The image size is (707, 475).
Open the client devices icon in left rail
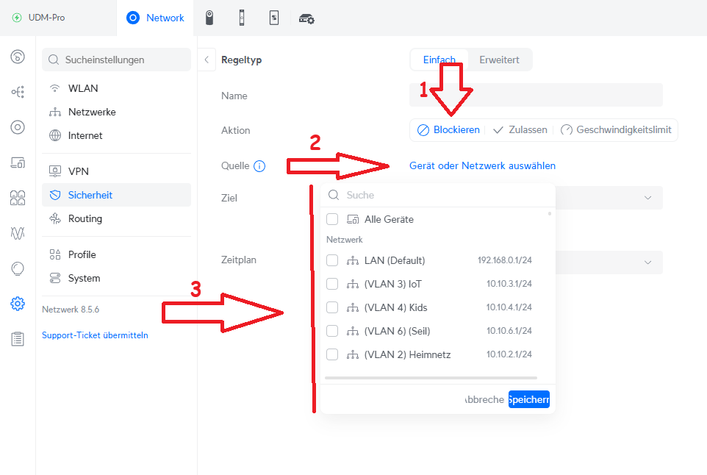(x=18, y=162)
